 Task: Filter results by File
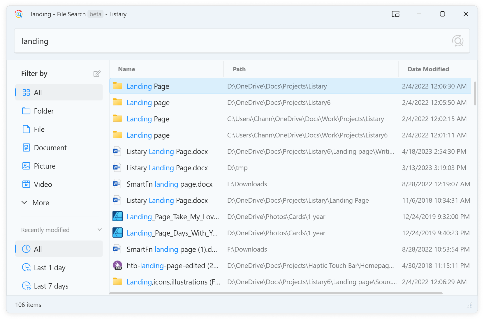pyautogui.click(x=59, y=129)
